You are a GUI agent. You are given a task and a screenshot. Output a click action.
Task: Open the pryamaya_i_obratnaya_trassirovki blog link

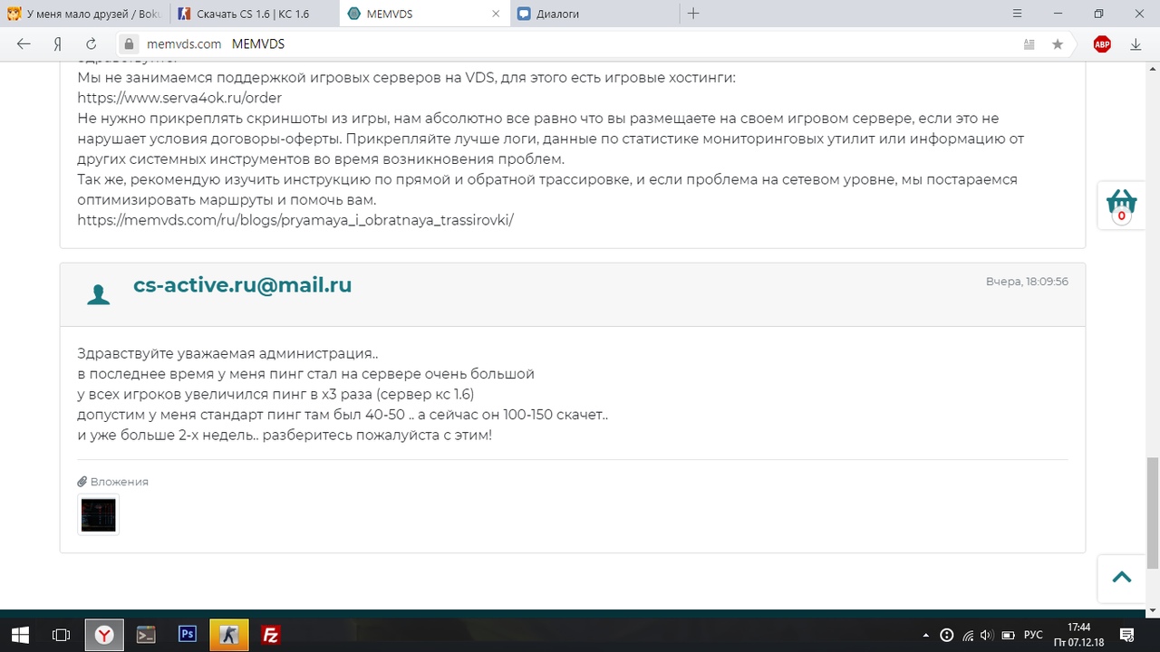(x=295, y=220)
